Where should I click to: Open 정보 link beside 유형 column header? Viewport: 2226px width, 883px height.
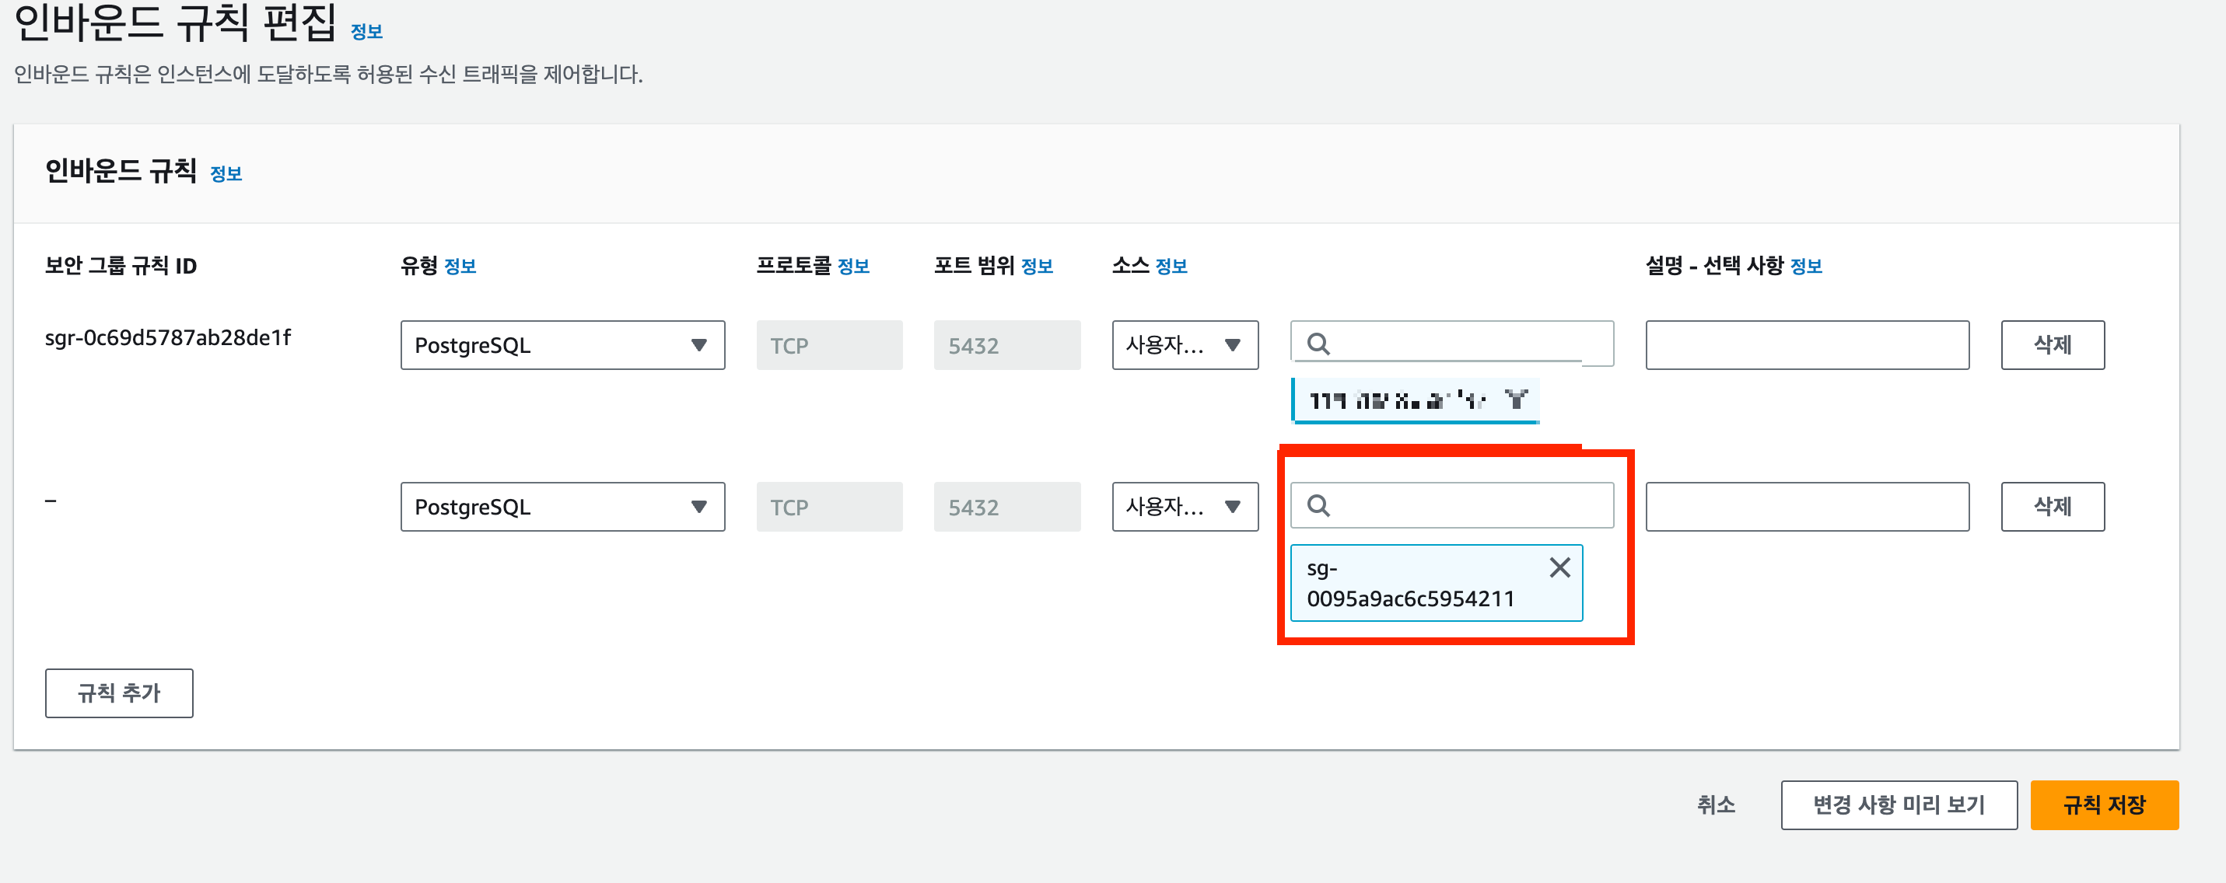point(460,266)
